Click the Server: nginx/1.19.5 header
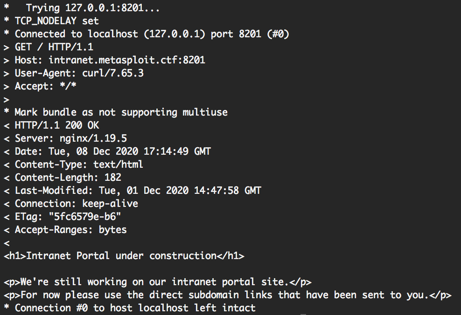The image size is (461, 315). pos(70,138)
